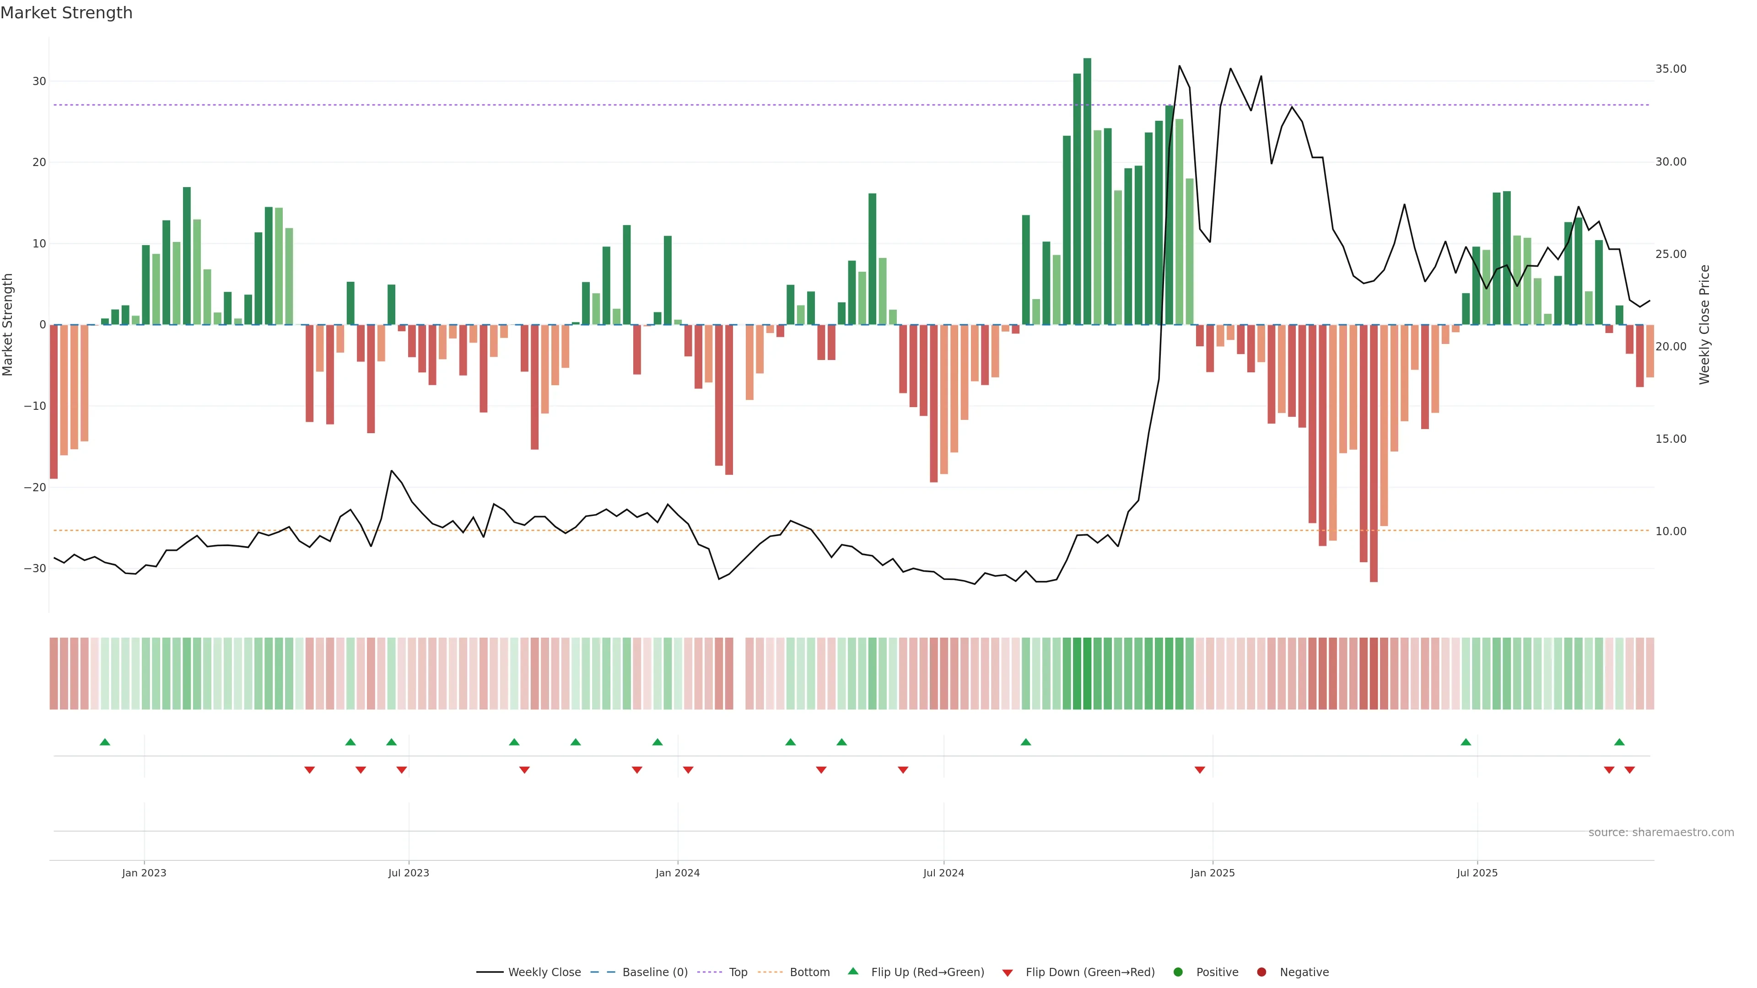The height and width of the screenshot is (988, 1757).
Task: Click the orange dotted Bottom legend icon
Action: click(x=770, y=972)
